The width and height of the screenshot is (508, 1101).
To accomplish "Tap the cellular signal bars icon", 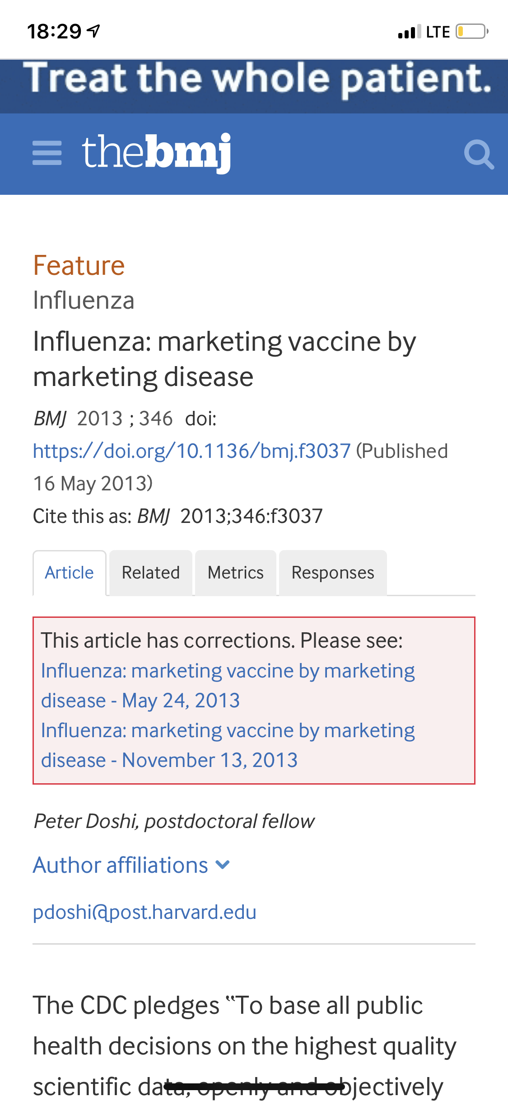I will pyautogui.click(x=409, y=32).
